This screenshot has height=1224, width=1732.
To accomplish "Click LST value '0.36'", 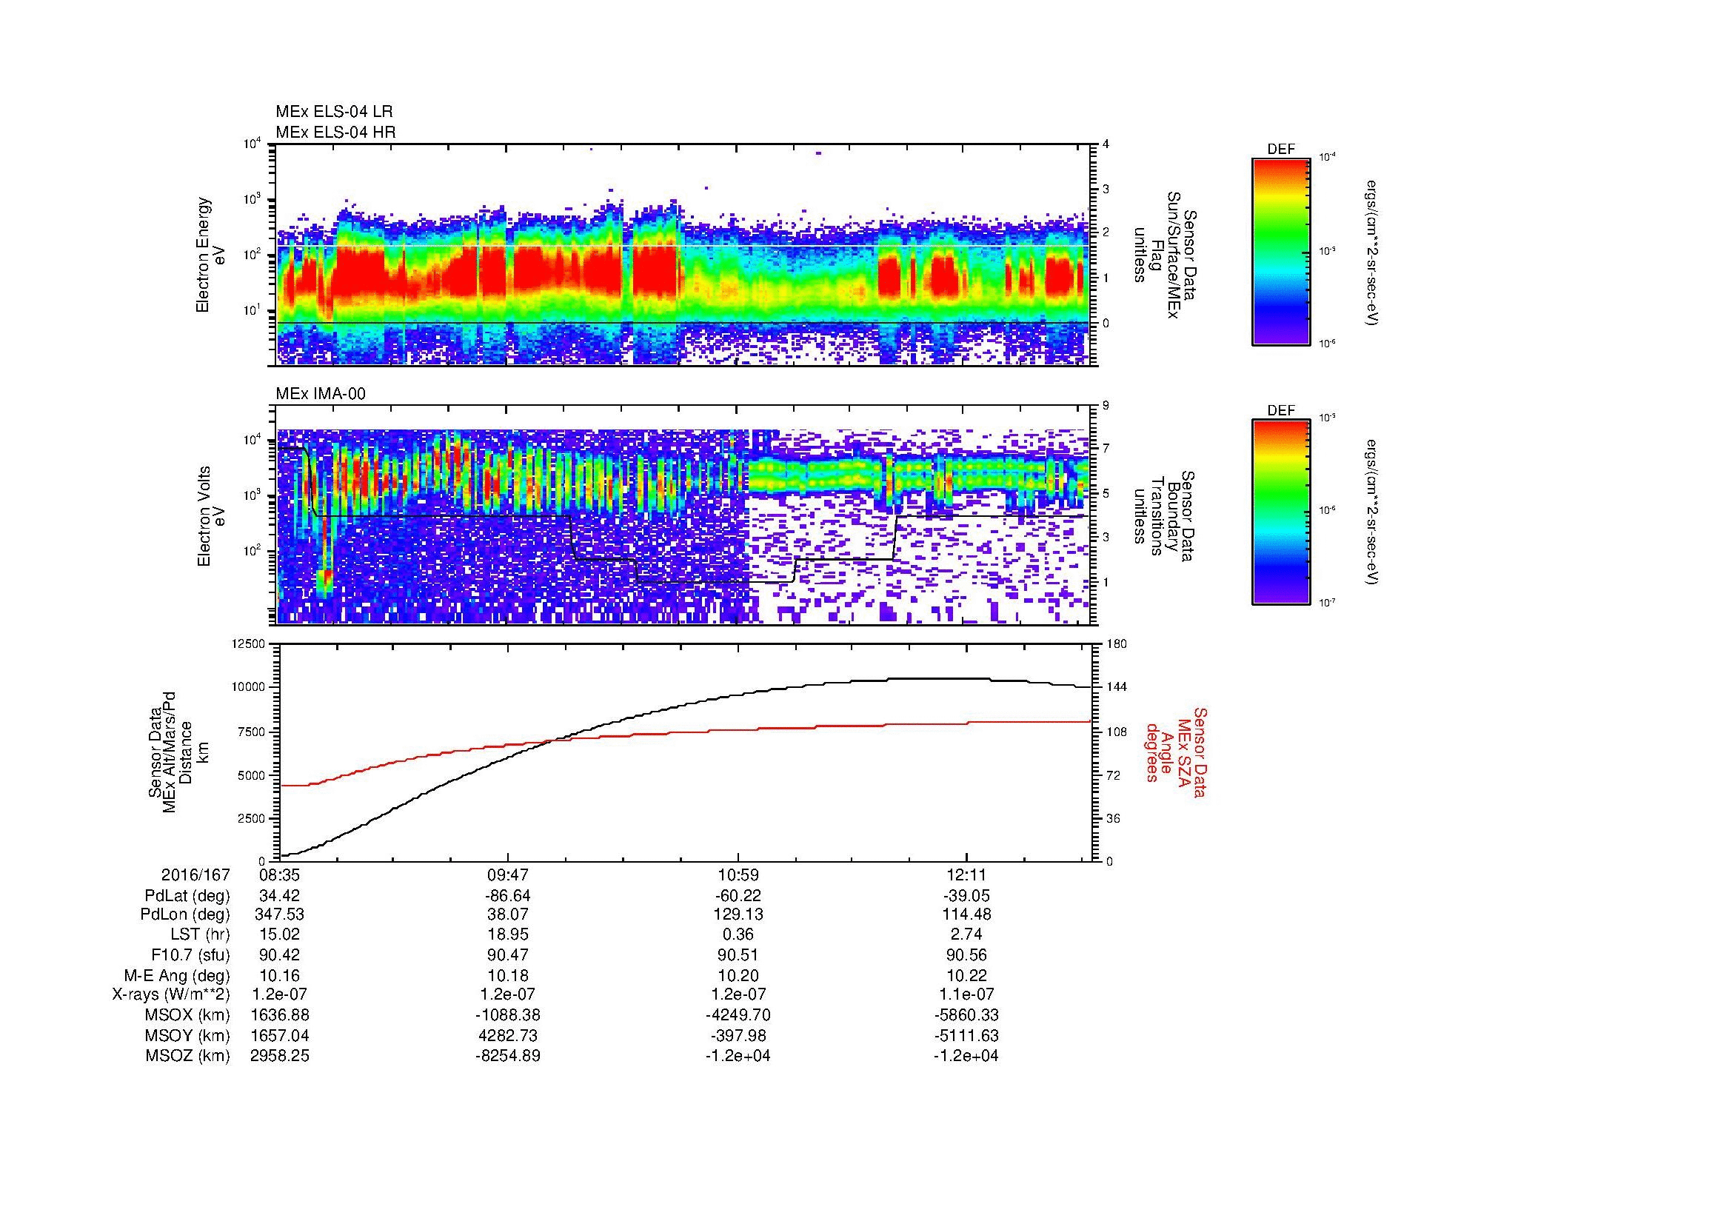I will tap(738, 935).
